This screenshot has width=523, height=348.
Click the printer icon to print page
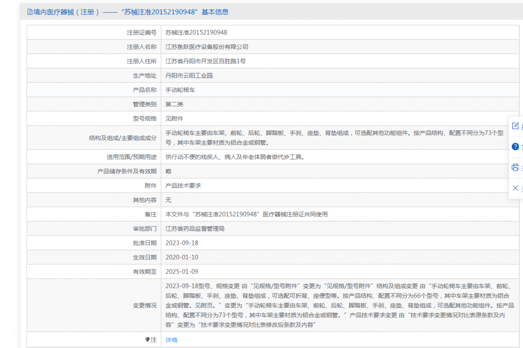(x=515, y=167)
